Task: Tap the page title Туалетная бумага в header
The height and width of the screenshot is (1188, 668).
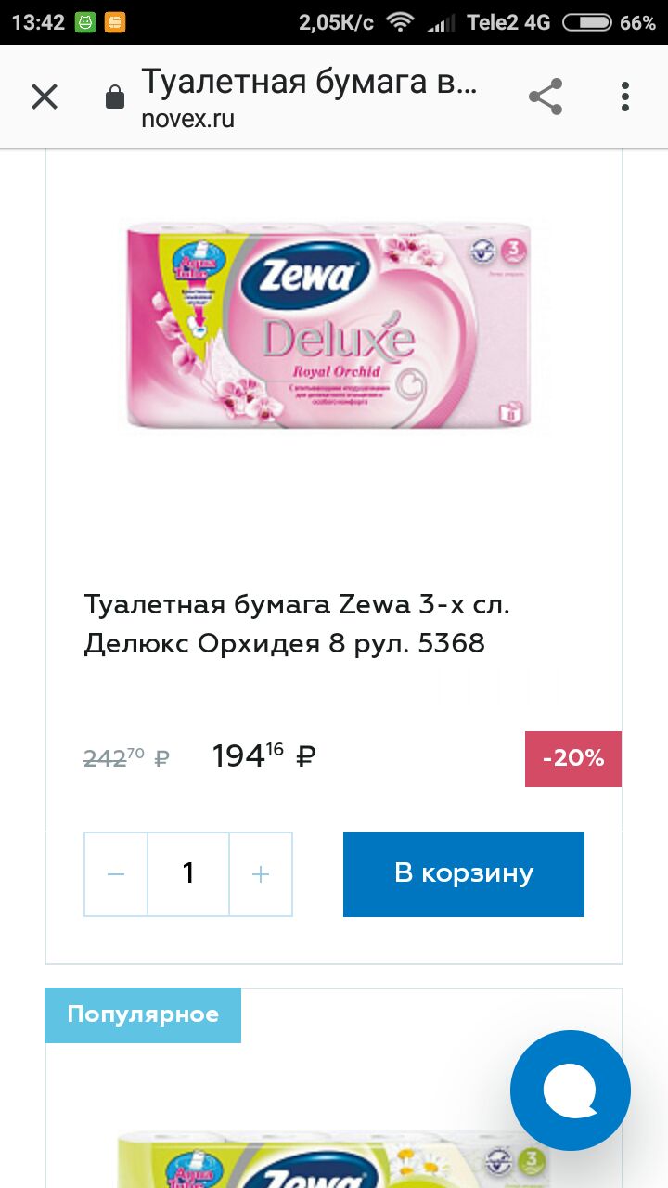Action: pyautogui.click(x=309, y=83)
